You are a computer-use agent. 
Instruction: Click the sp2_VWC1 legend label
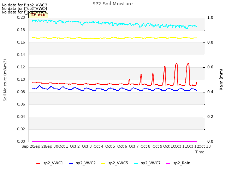tap(53, 163)
